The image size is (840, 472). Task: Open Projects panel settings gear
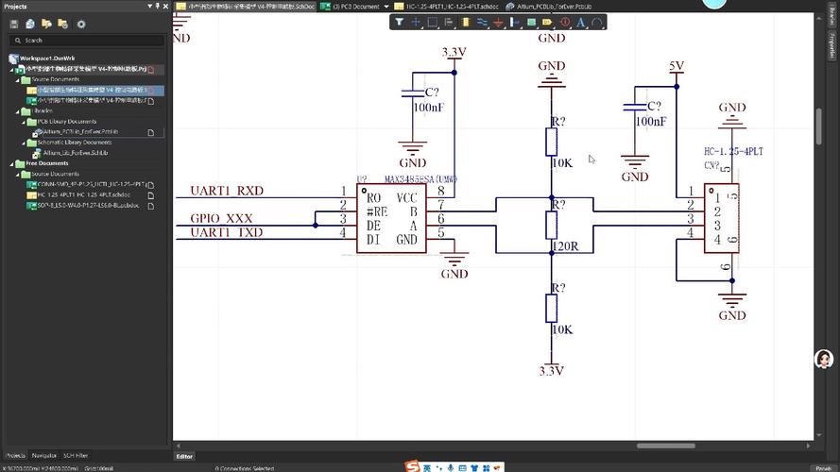coord(80,24)
